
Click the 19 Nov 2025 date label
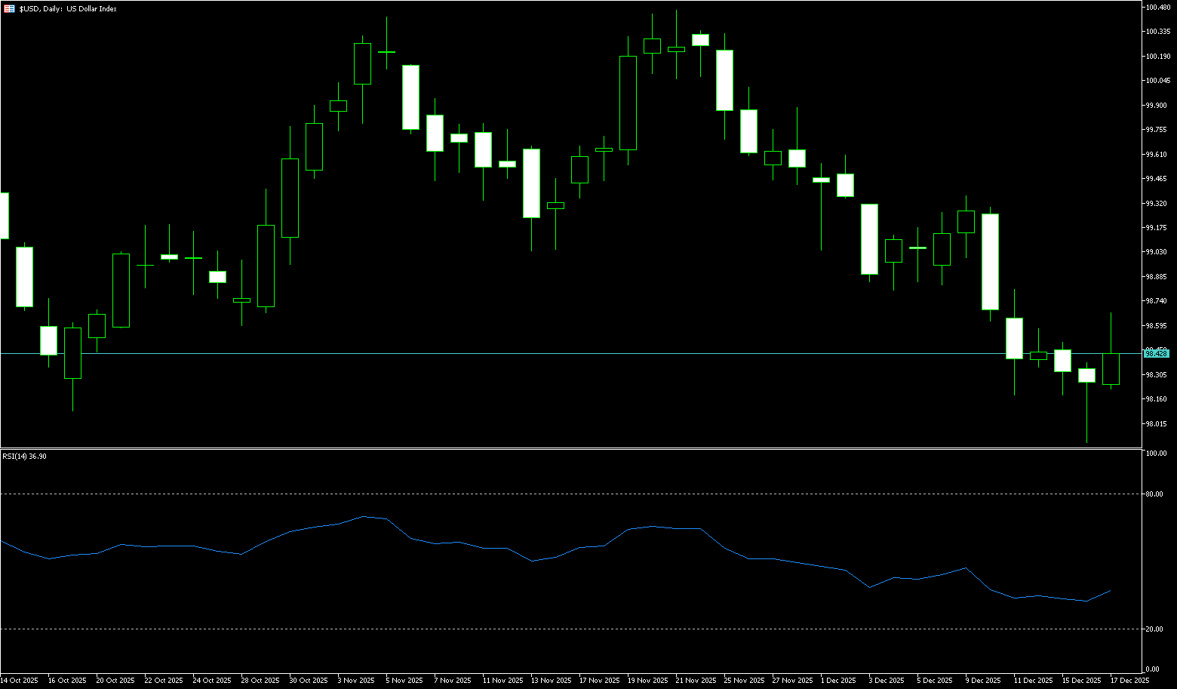pyautogui.click(x=648, y=681)
